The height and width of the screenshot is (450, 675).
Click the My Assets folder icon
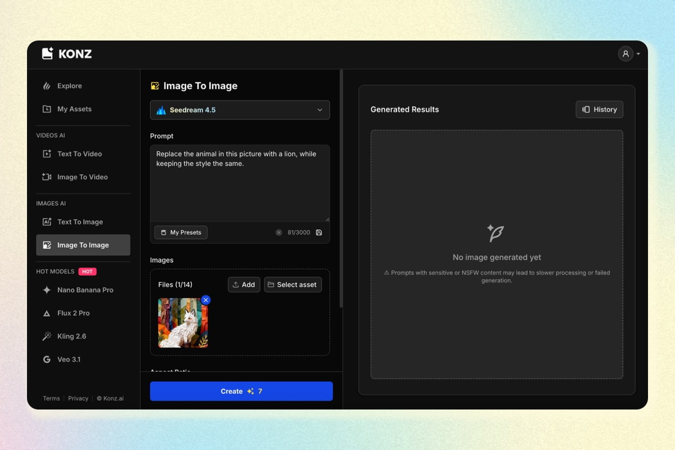pos(47,109)
